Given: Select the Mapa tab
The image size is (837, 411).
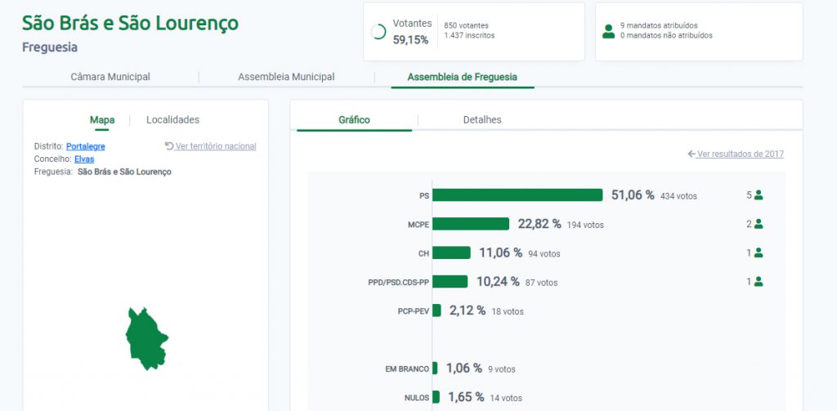Looking at the screenshot, I should pyautogui.click(x=102, y=120).
